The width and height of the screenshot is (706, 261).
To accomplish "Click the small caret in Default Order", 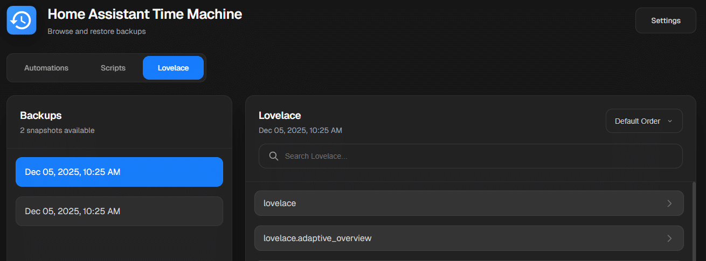I will click(670, 121).
